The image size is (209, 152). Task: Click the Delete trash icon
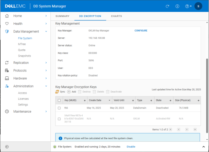point(94,92)
